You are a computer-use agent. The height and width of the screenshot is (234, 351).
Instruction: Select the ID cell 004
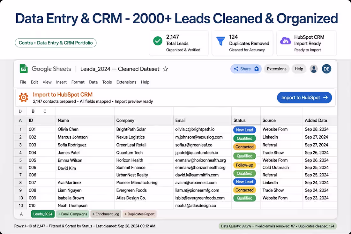click(41, 153)
